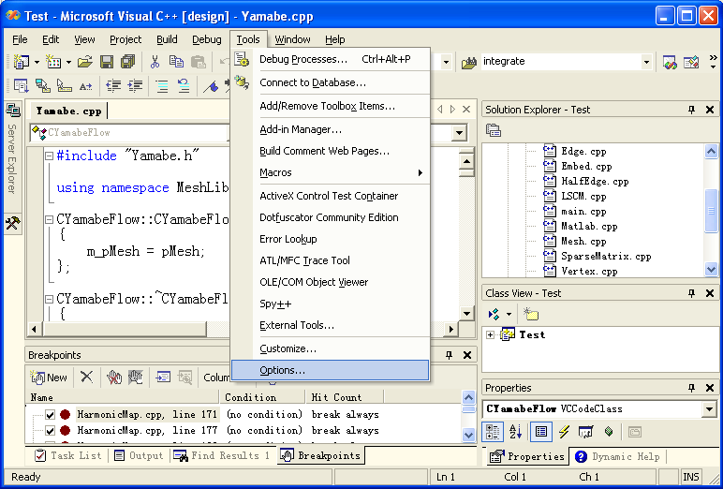Click the Solution Explorer vertical scrollbar

click(711, 207)
